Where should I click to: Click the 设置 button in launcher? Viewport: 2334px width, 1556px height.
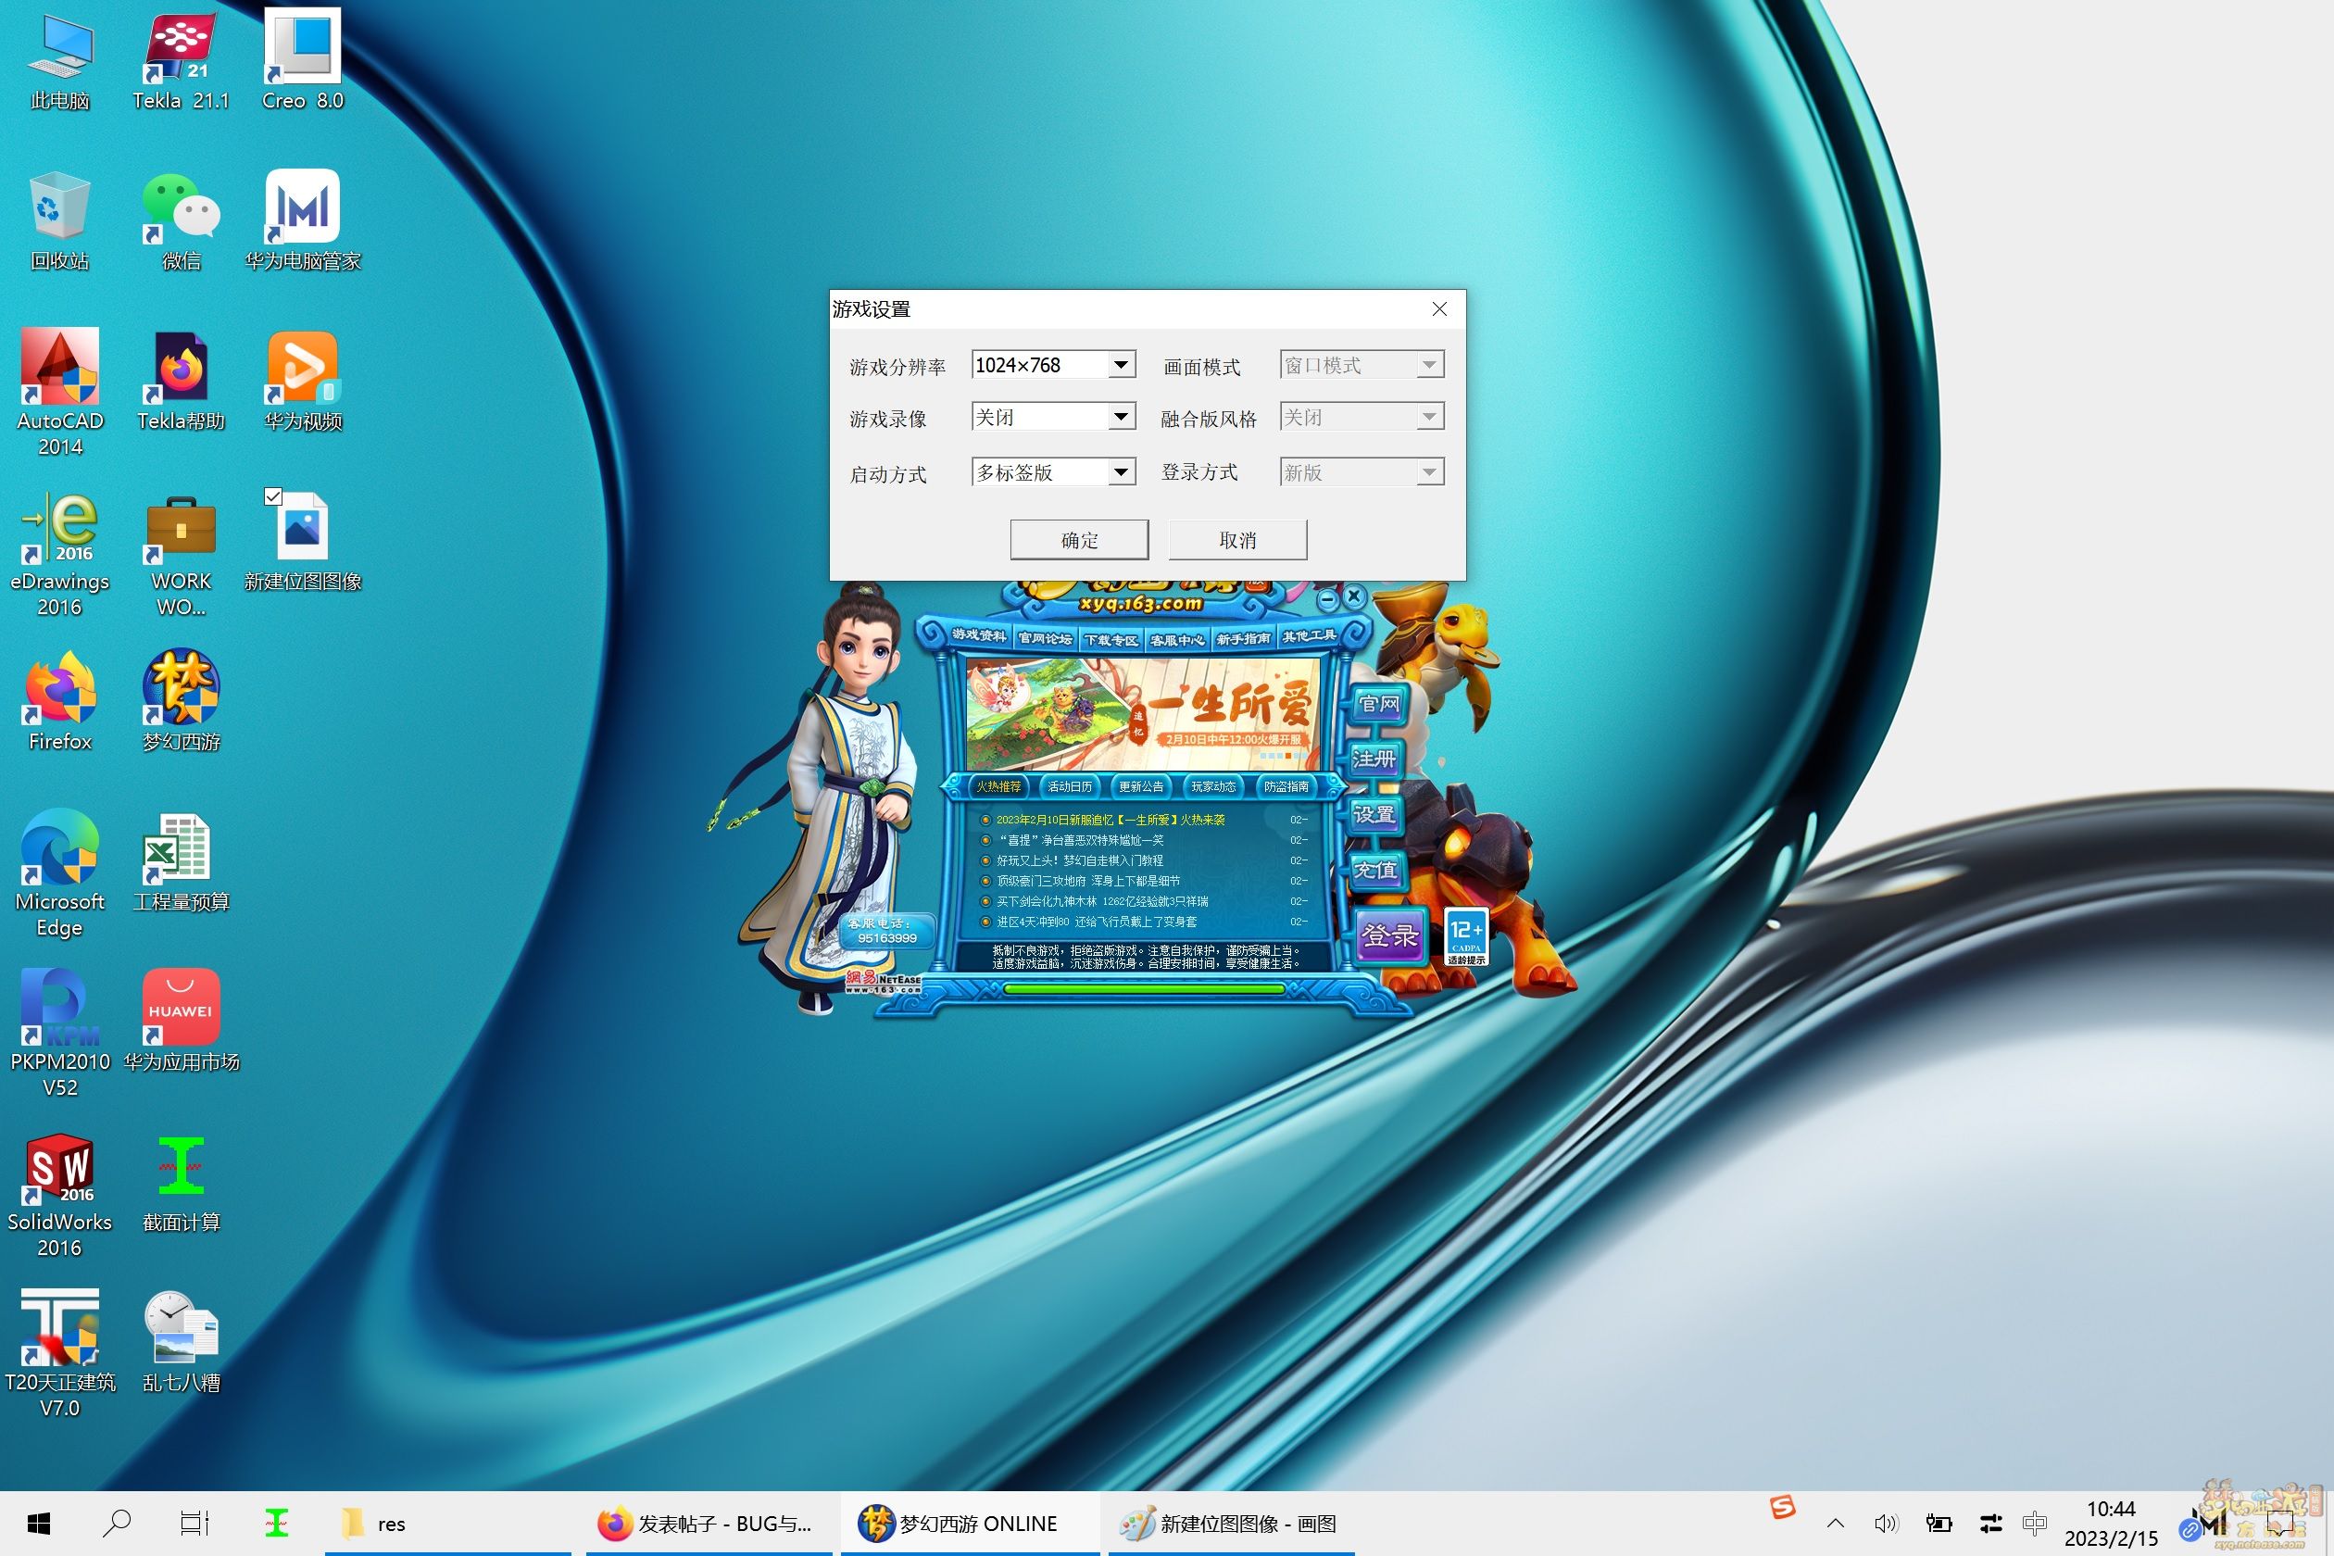click(1374, 816)
